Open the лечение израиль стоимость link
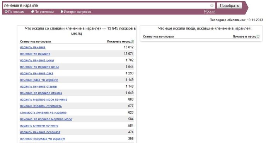 click(x=41, y=106)
